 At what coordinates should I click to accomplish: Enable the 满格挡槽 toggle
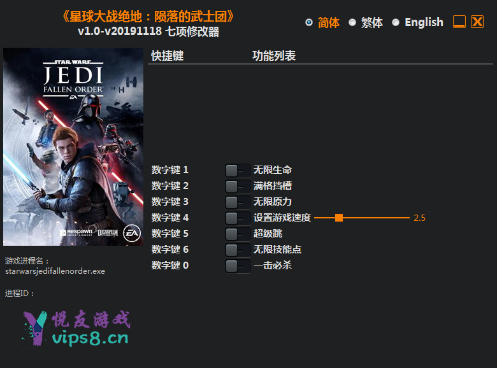pyautogui.click(x=238, y=186)
